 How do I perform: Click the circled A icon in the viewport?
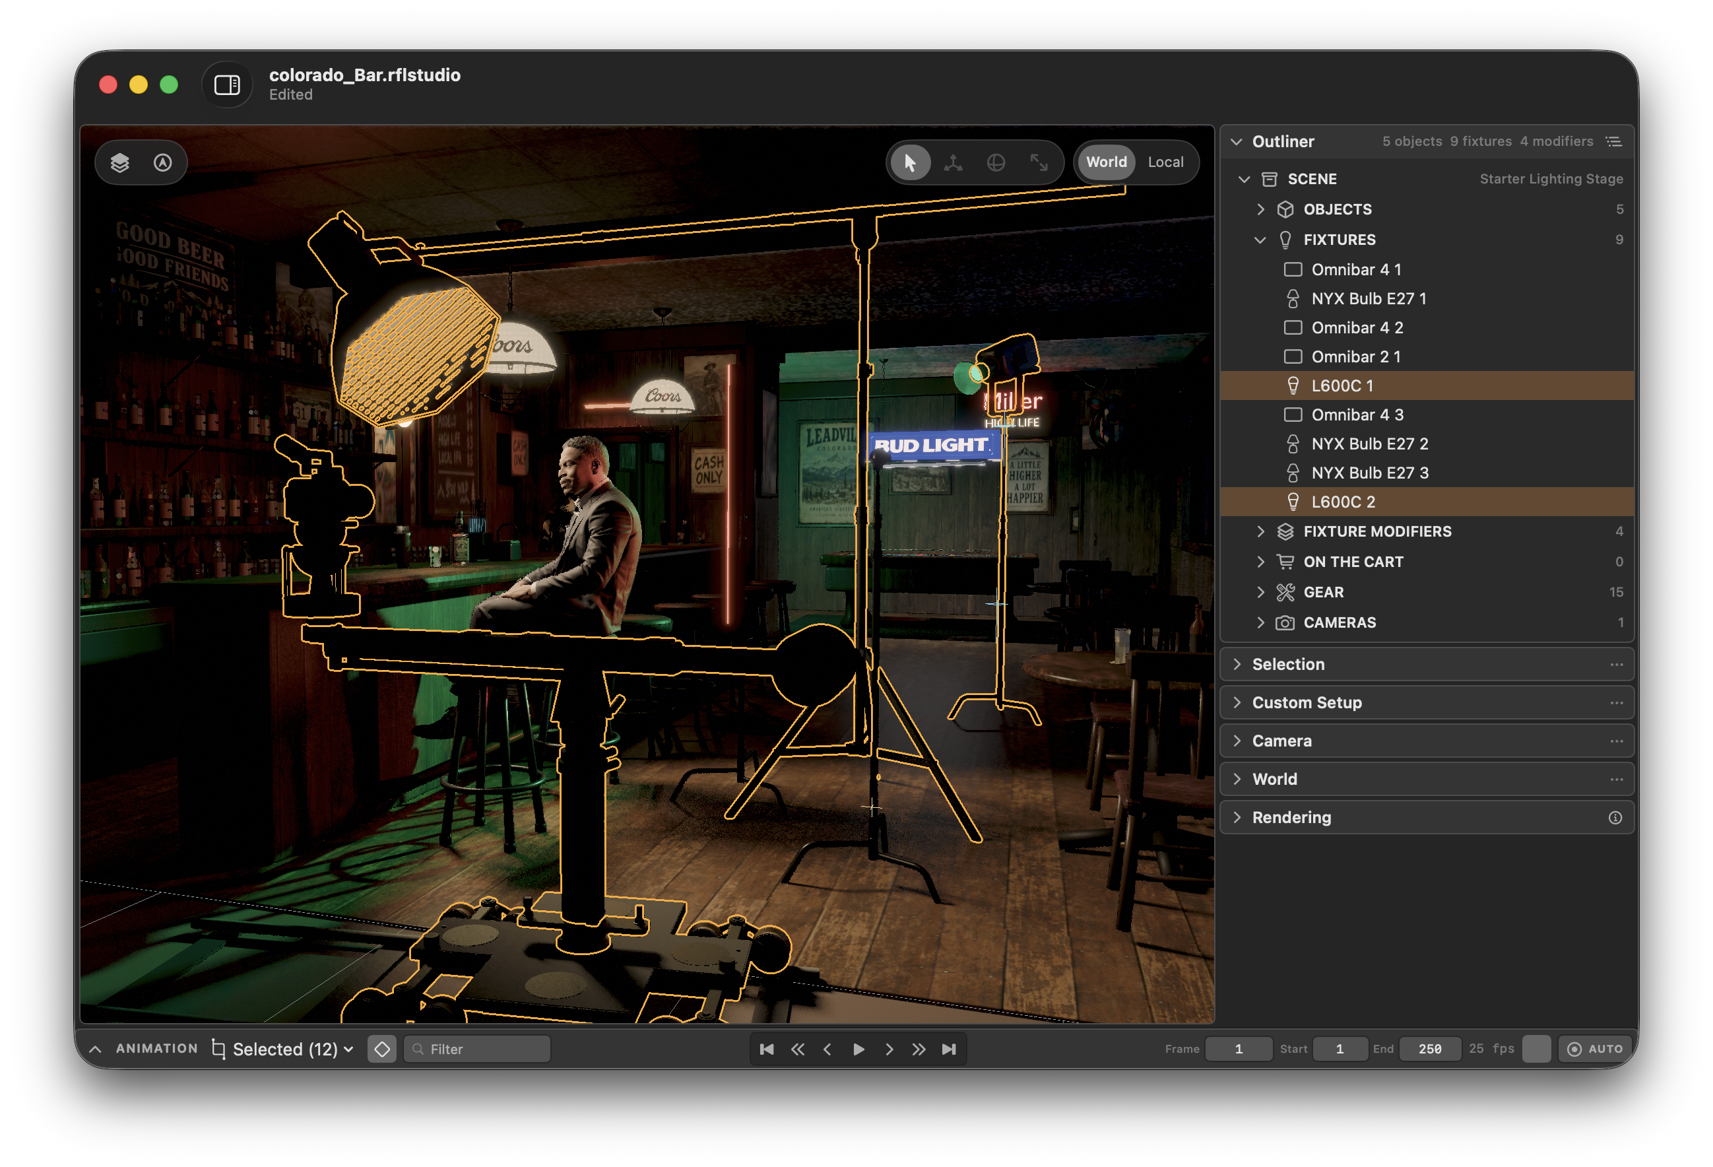163,162
